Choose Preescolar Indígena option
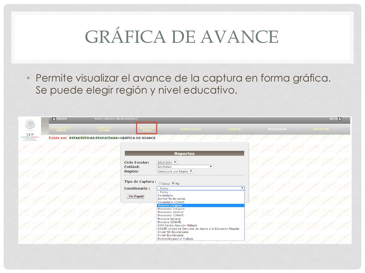Image resolution: width=365 pixels, height=273 pixels. click(x=201, y=209)
